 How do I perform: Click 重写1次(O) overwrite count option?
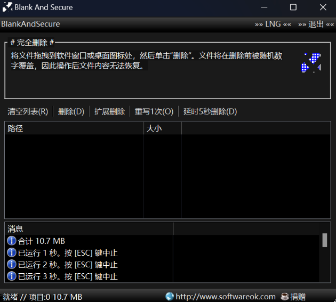[154, 111]
